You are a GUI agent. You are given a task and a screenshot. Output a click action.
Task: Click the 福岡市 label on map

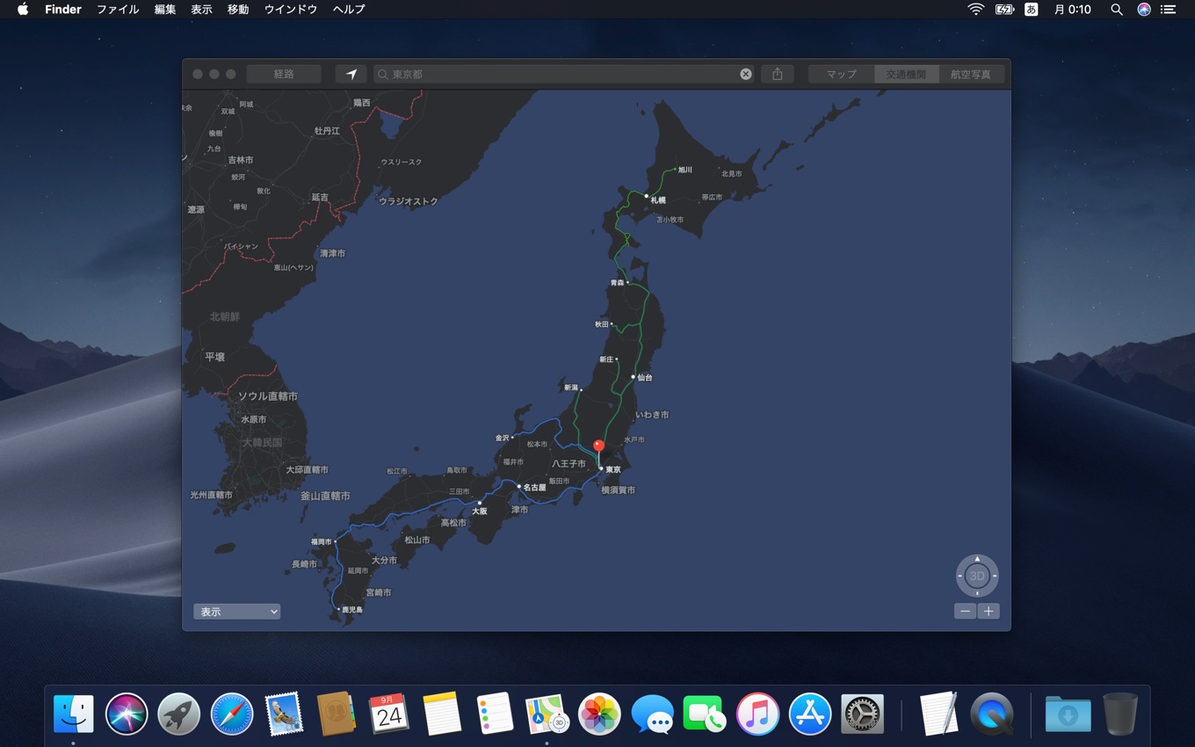[x=322, y=542]
